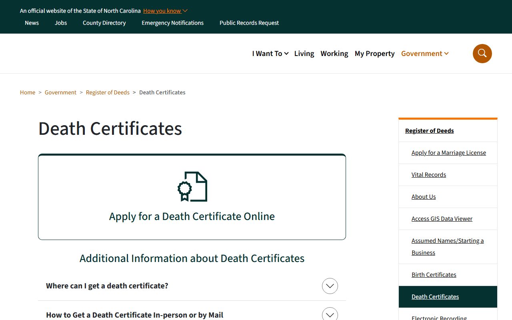Click 'How to Get a Death Certificate In-person or by Mail' text
512x320 pixels.
pos(135,315)
